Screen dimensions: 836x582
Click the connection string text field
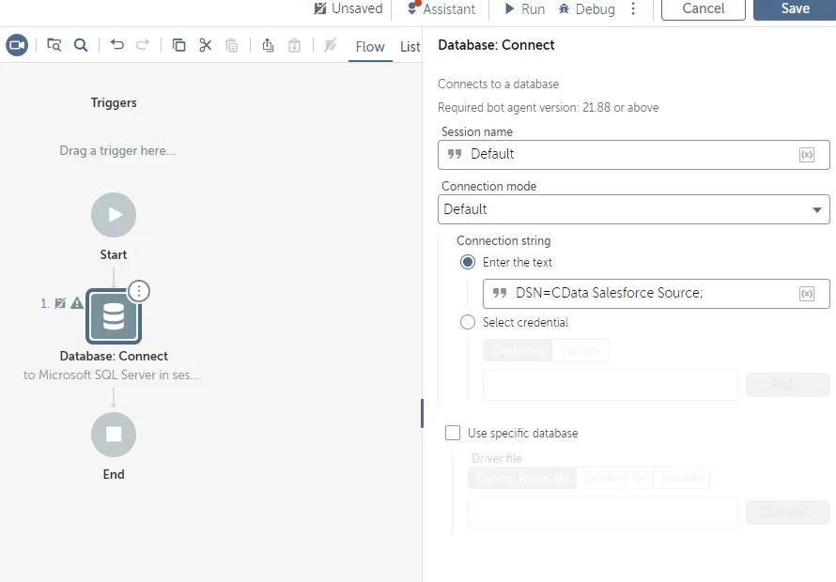(648, 294)
